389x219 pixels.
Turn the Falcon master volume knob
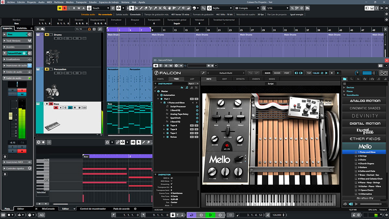click(x=357, y=73)
